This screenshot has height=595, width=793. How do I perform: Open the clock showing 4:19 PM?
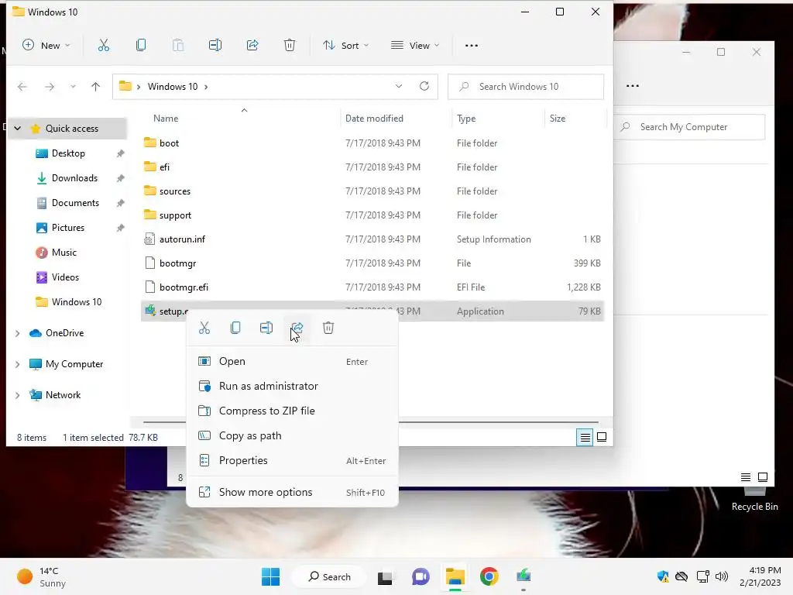pyautogui.click(x=760, y=576)
